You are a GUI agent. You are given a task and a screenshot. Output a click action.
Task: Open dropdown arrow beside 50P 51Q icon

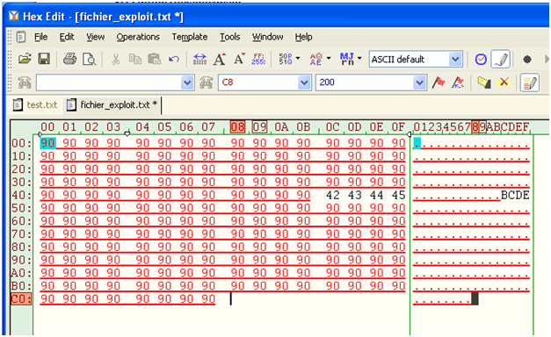(298, 58)
